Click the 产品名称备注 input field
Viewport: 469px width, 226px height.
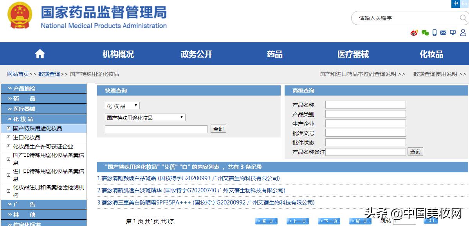366,152
